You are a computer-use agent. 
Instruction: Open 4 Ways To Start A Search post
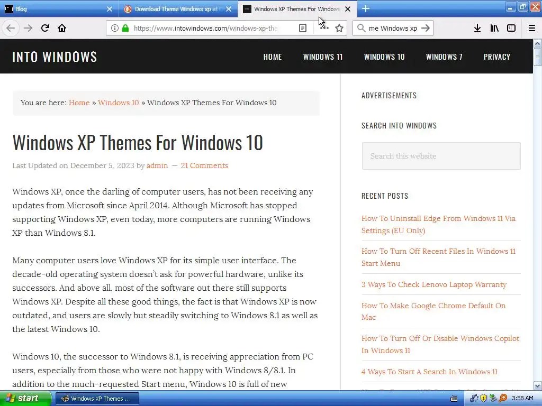[429, 372]
